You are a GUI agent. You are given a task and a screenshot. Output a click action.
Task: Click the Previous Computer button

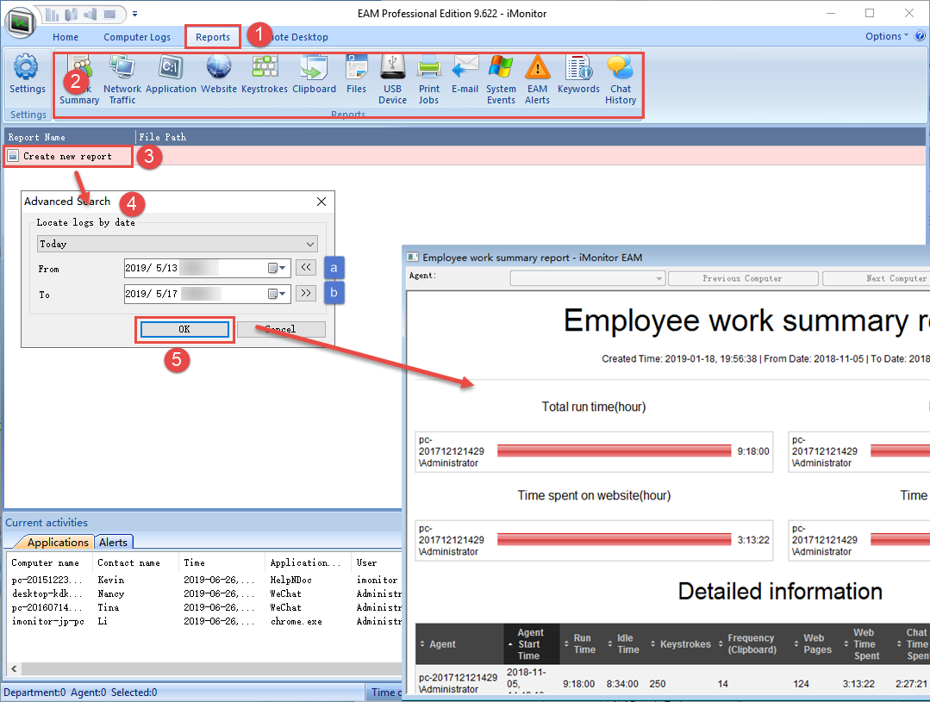[x=743, y=278]
